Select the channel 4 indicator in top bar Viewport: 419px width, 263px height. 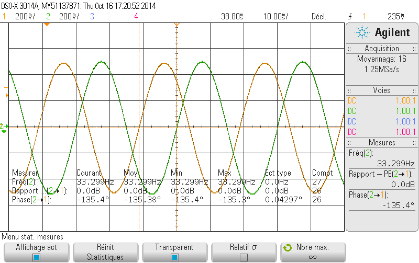pyautogui.click(x=136, y=16)
